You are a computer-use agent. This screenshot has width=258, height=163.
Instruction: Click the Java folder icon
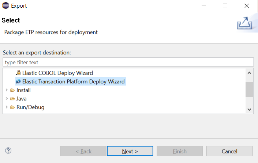[12, 99]
